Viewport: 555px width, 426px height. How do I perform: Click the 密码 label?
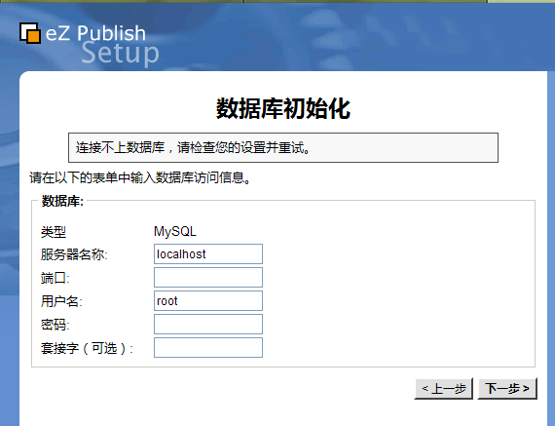(55, 325)
